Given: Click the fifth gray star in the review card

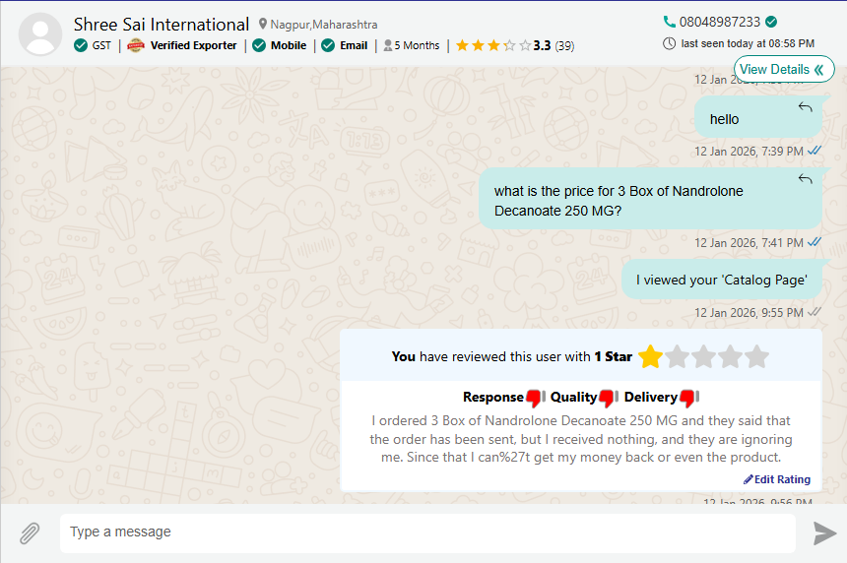Looking at the screenshot, I should point(756,357).
